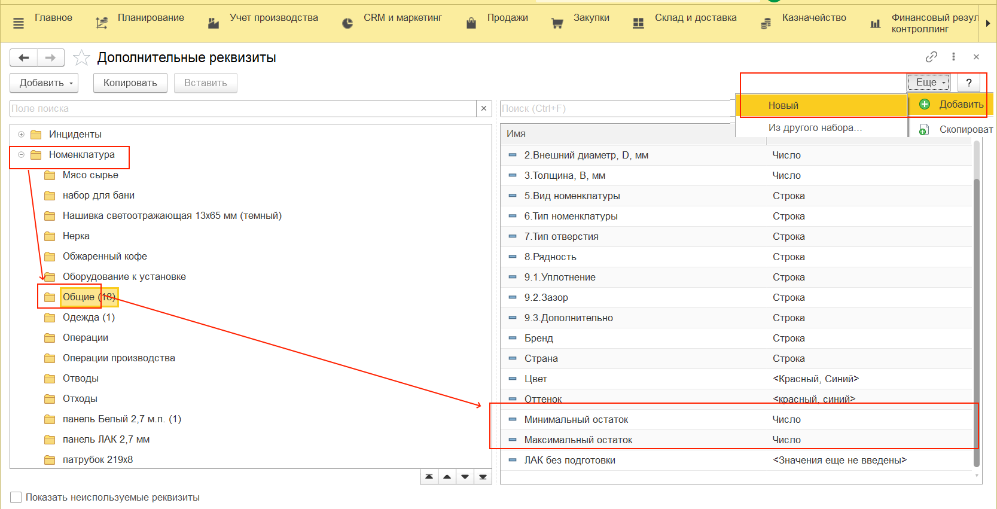Move selected set up one position
Viewport: 997px width, 509px height.
click(x=447, y=477)
